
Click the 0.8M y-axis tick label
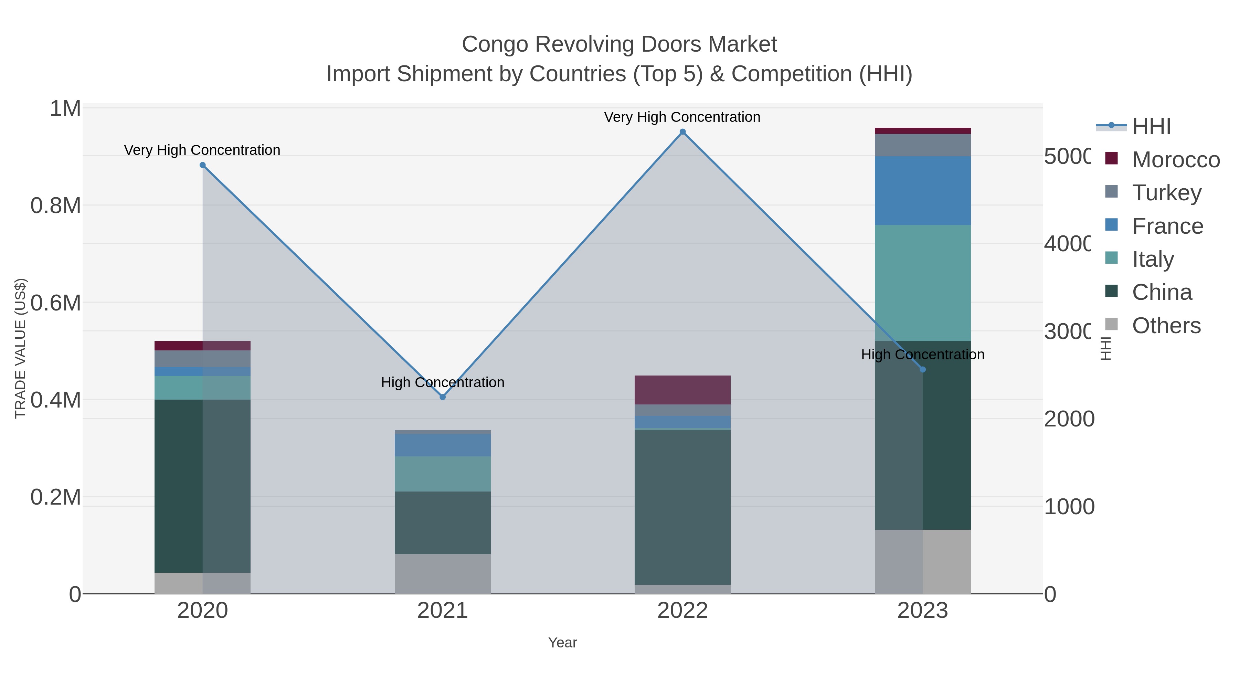click(56, 206)
